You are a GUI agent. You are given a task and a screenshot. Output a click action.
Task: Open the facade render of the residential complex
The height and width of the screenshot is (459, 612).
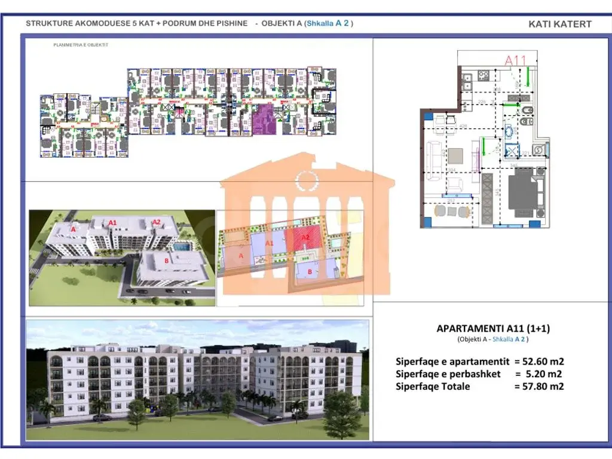pyautogui.click(x=197, y=380)
